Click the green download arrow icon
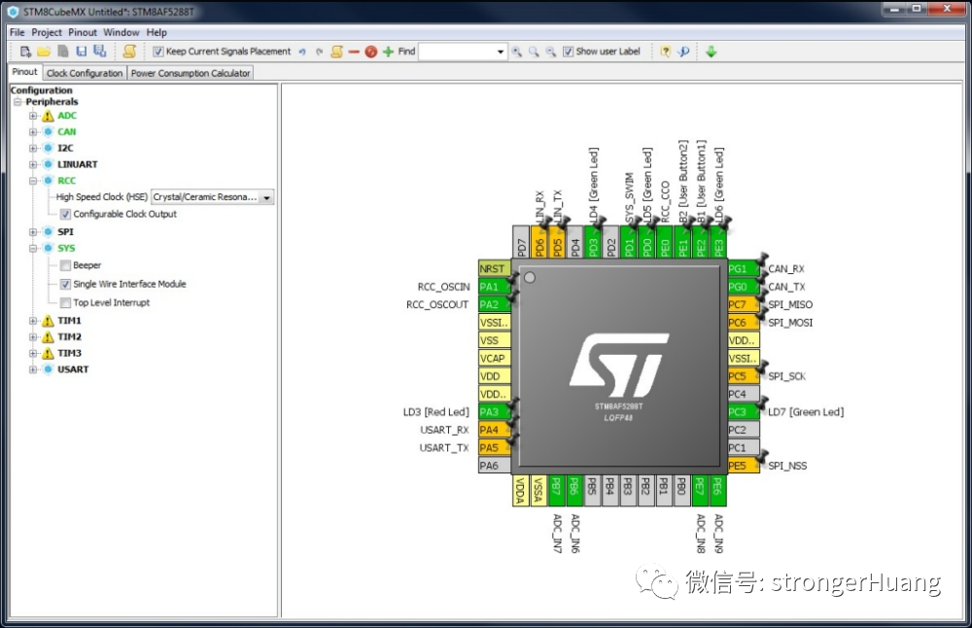The image size is (972, 628). tap(709, 51)
